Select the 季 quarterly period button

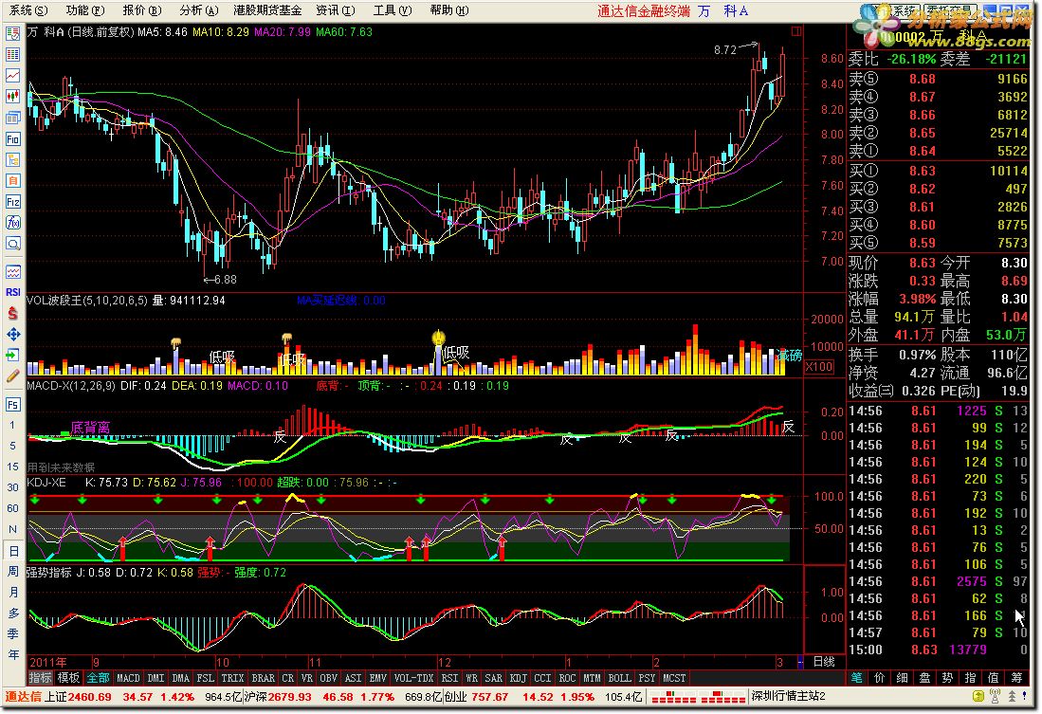click(12, 634)
